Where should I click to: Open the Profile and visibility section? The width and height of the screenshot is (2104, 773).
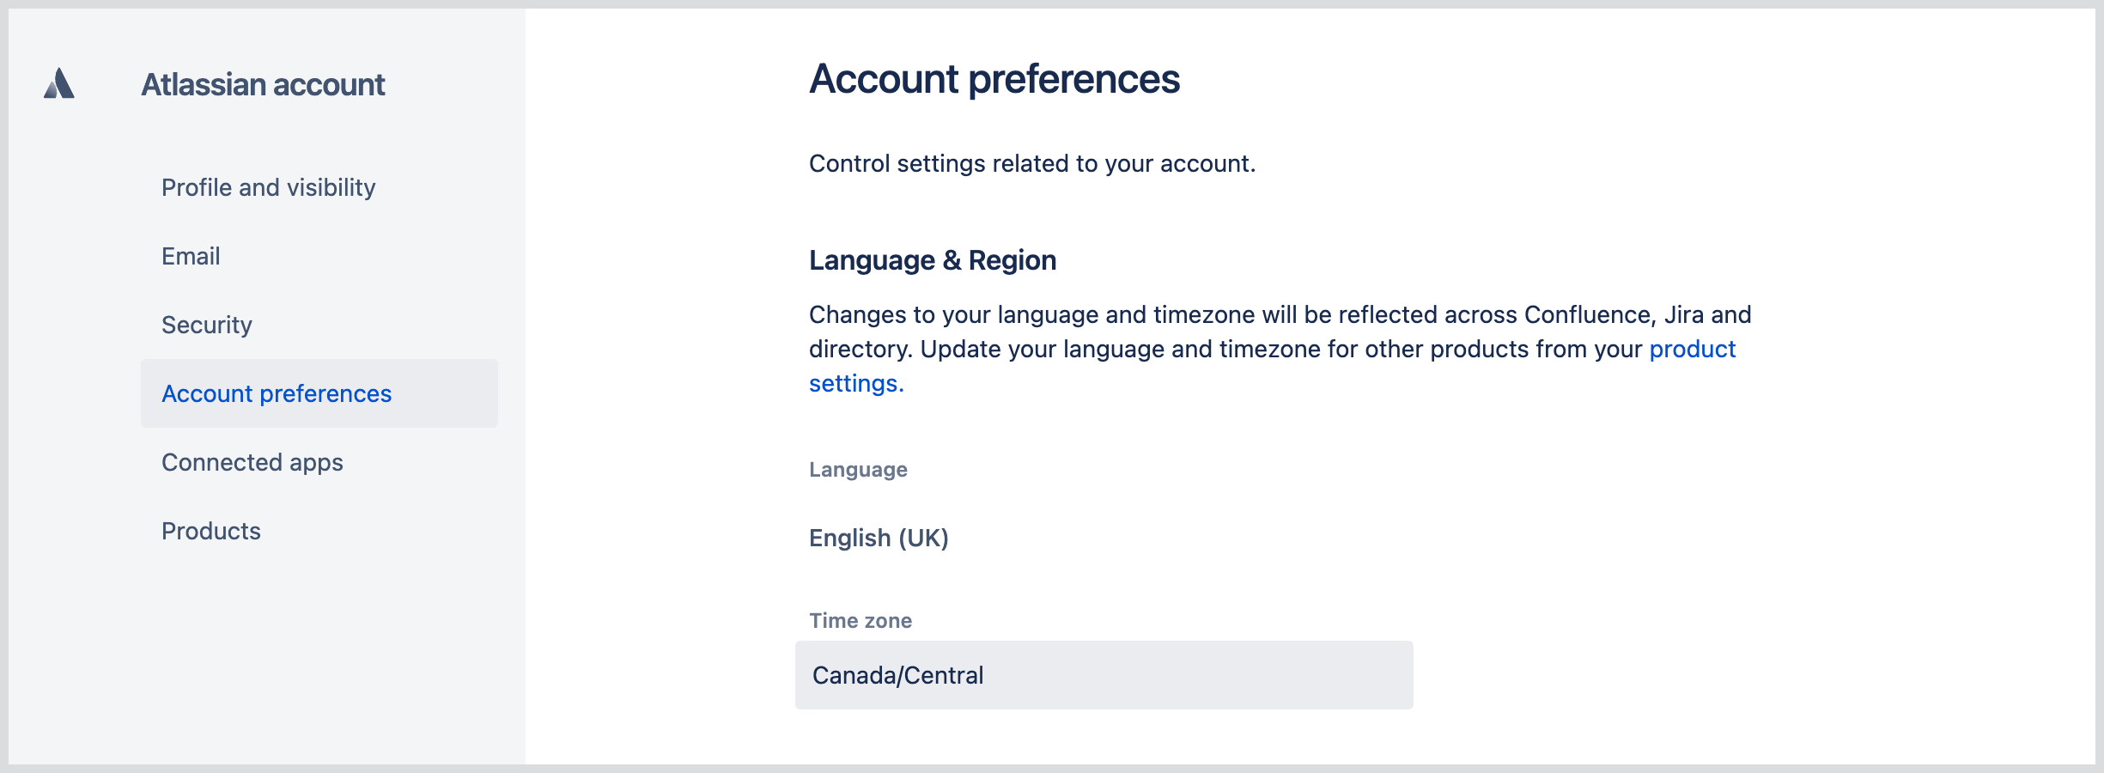coord(267,187)
